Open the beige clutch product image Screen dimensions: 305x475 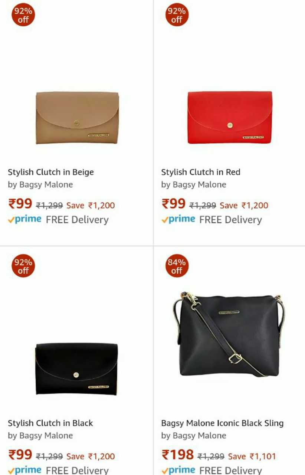(77, 118)
